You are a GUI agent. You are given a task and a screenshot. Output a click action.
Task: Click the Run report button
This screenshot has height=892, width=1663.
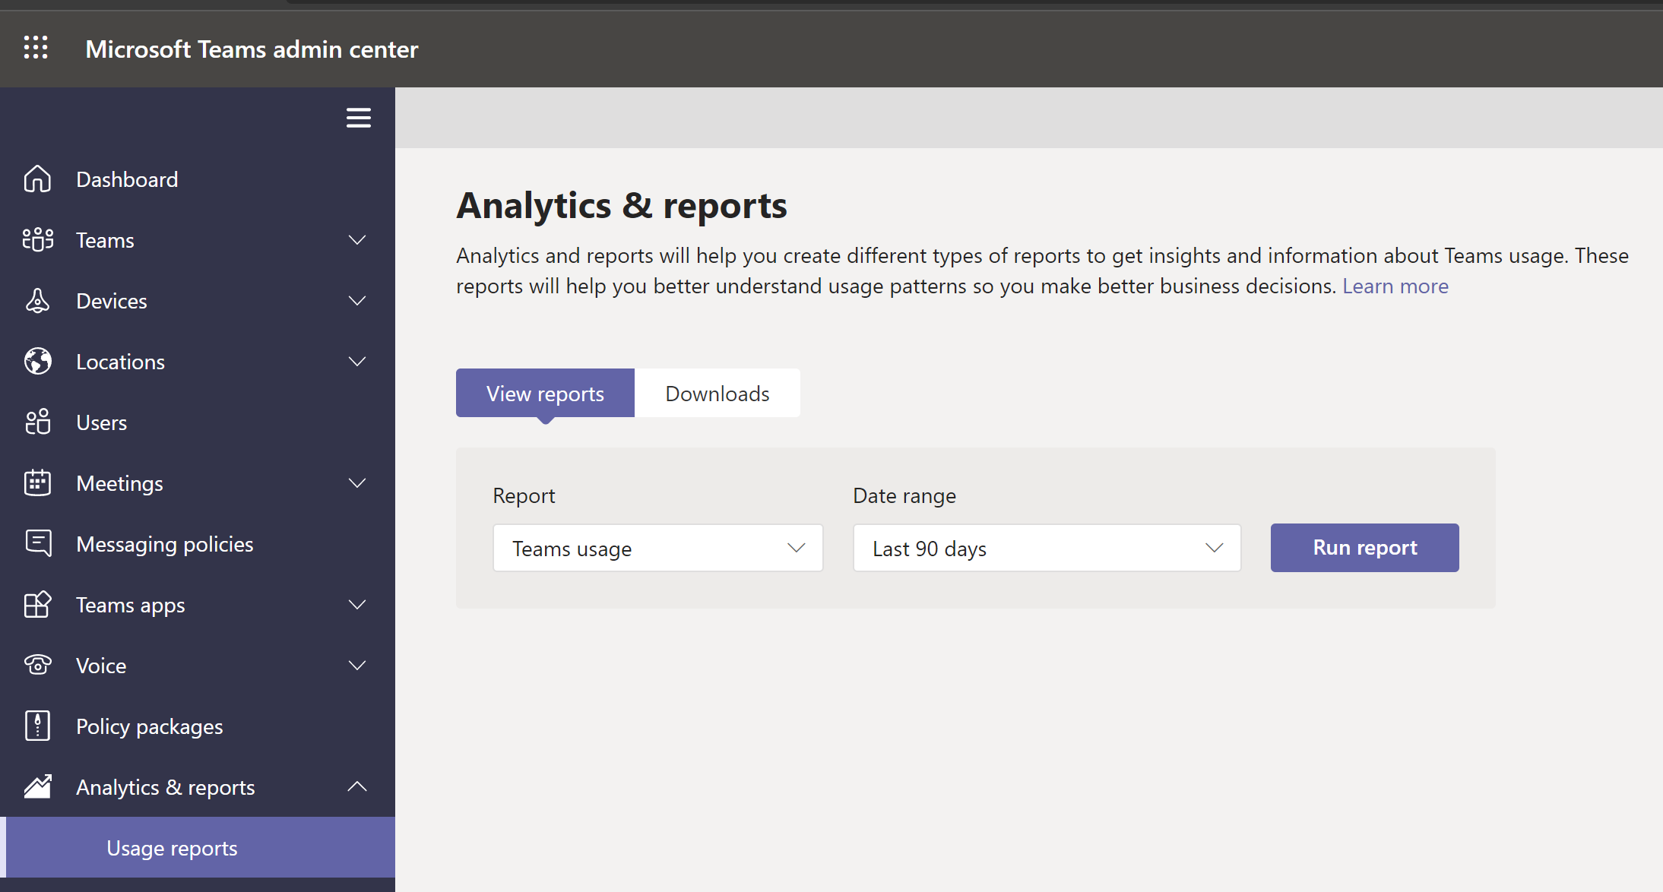coord(1364,547)
